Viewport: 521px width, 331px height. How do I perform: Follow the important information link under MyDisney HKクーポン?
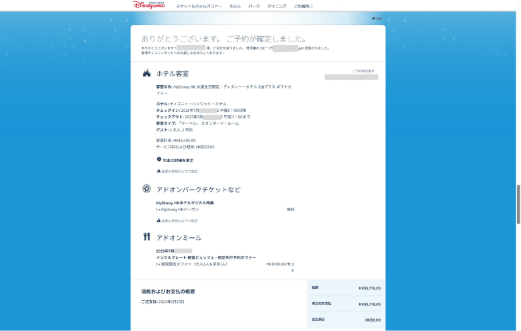[x=179, y=221]
